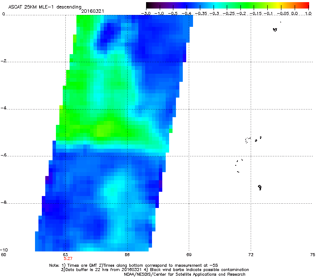Click the longitude axis label "63"
The height and width of the screenshot is (277, 316).
coord(65,255)
